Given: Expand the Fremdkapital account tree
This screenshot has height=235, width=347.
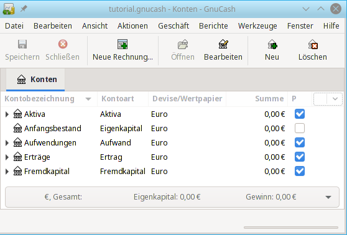Looking at the screenshot, I should click(x=7, y=171).
